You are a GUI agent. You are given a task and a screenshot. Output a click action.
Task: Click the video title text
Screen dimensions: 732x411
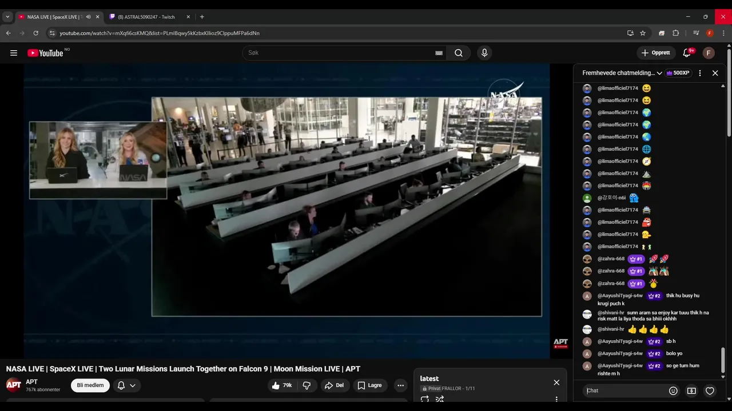point(183,369)
